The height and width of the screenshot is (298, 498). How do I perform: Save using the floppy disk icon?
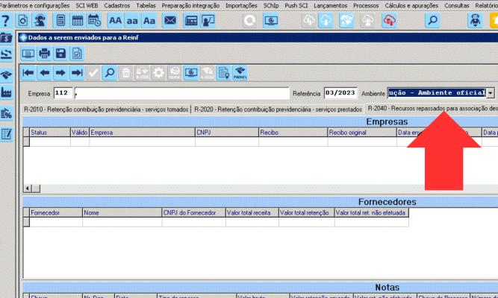tap(60, 53)
